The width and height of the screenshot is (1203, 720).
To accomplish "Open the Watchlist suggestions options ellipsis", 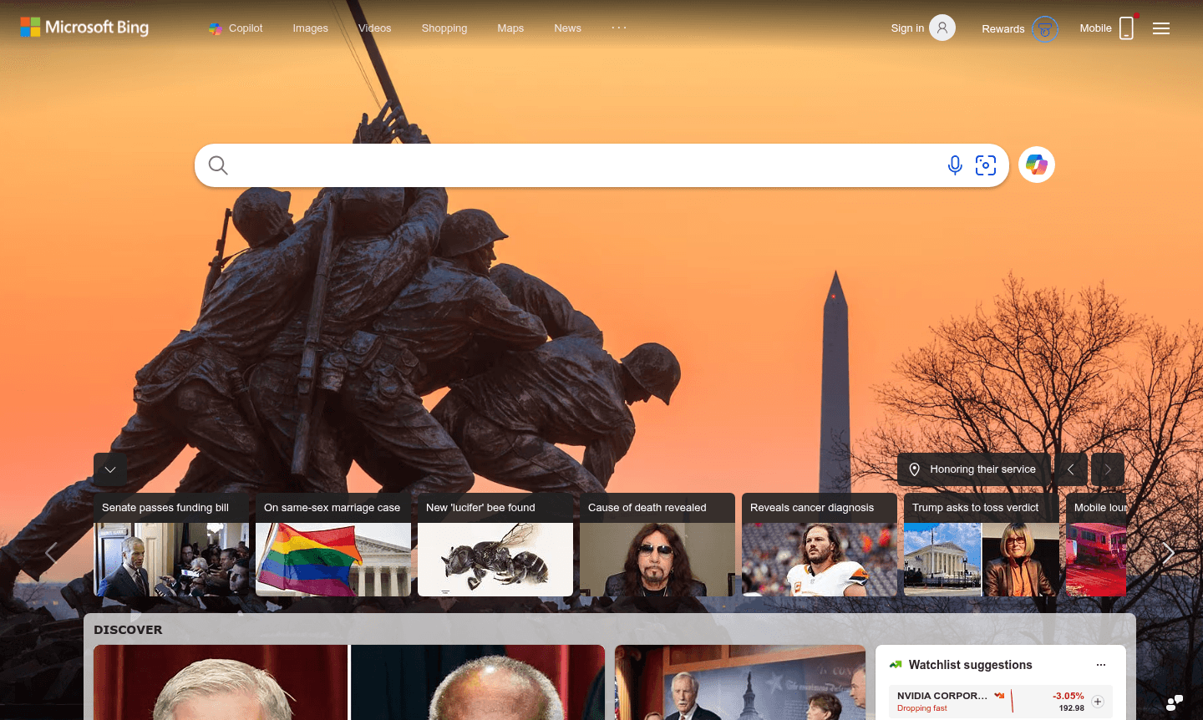I will tap(1100, 664).
